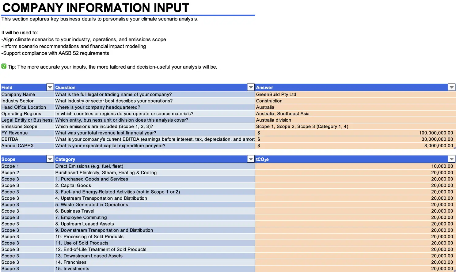Click the 'Industry Sector' field cell
Image resolution: width=456 pixels, height=272 pixels.
pyautogui.click(x=27, y=101)
